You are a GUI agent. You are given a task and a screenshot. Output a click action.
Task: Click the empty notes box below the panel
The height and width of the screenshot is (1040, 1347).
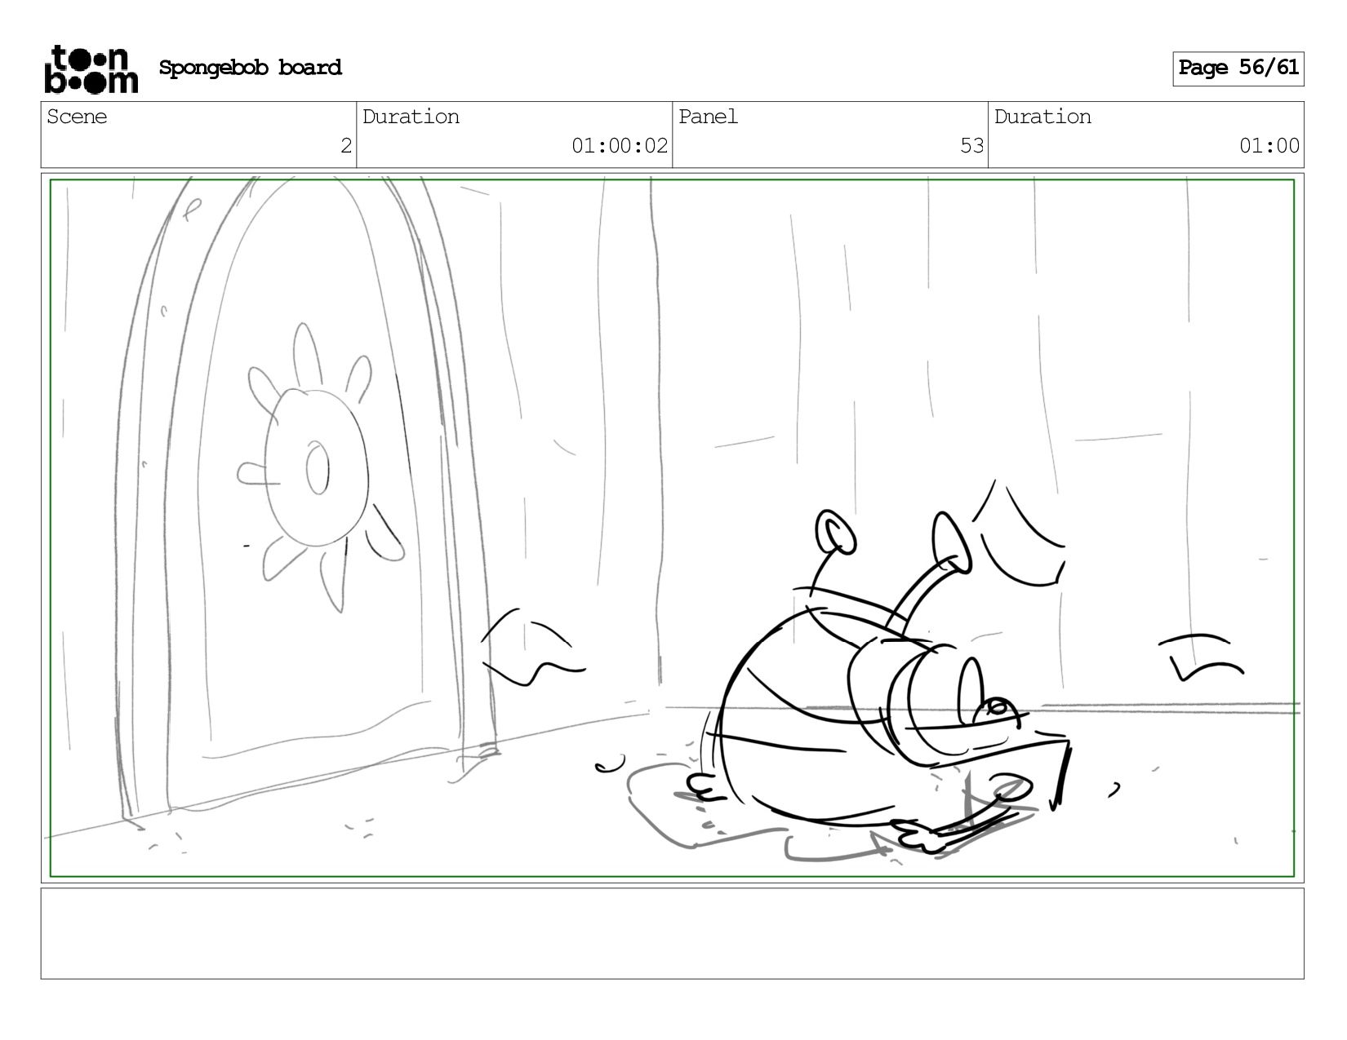click(672, 933)
